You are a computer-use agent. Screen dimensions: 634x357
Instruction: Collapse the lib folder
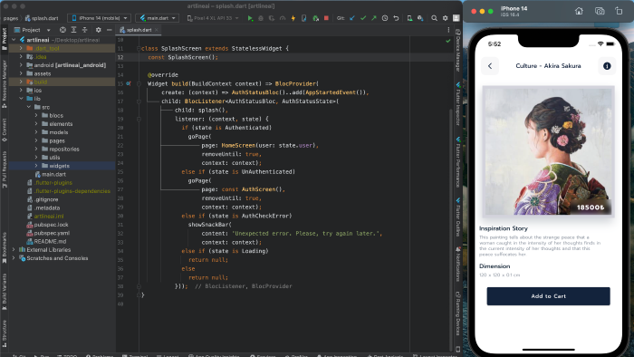click(x=21, y=99)
